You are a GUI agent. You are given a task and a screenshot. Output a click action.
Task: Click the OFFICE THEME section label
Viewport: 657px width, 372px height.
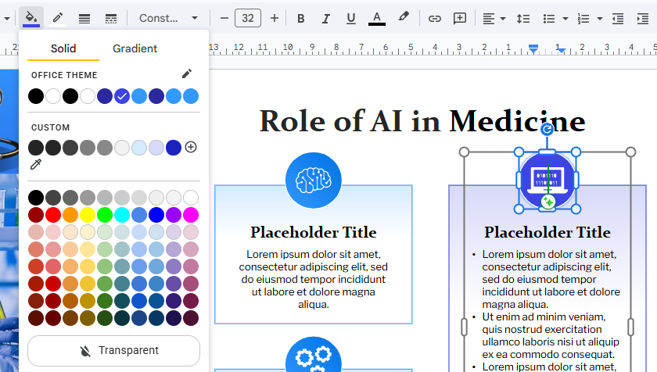[64, 75]
